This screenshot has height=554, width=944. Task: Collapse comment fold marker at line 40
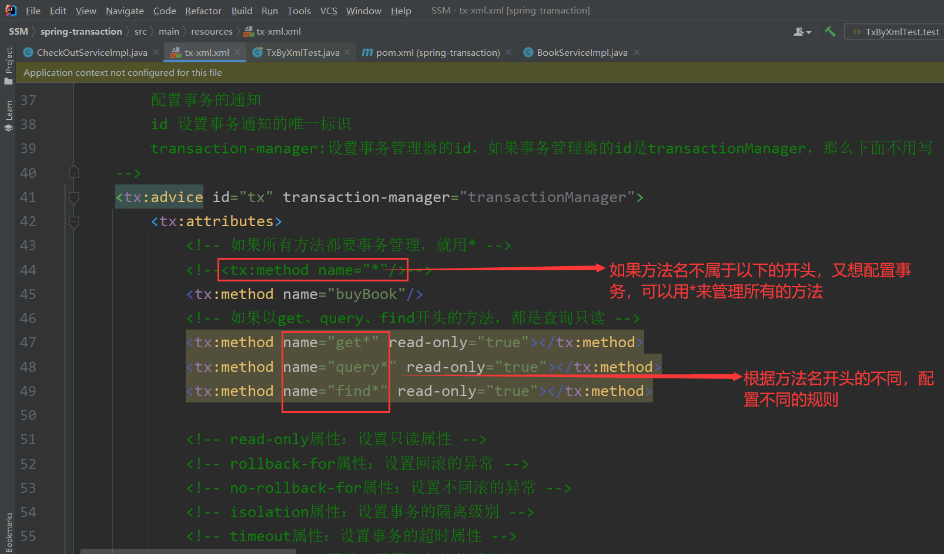(x=74, y=172)
